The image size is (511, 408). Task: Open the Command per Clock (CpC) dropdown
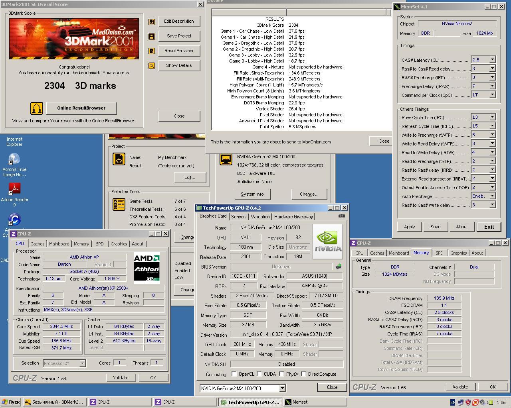click(492, 95)
